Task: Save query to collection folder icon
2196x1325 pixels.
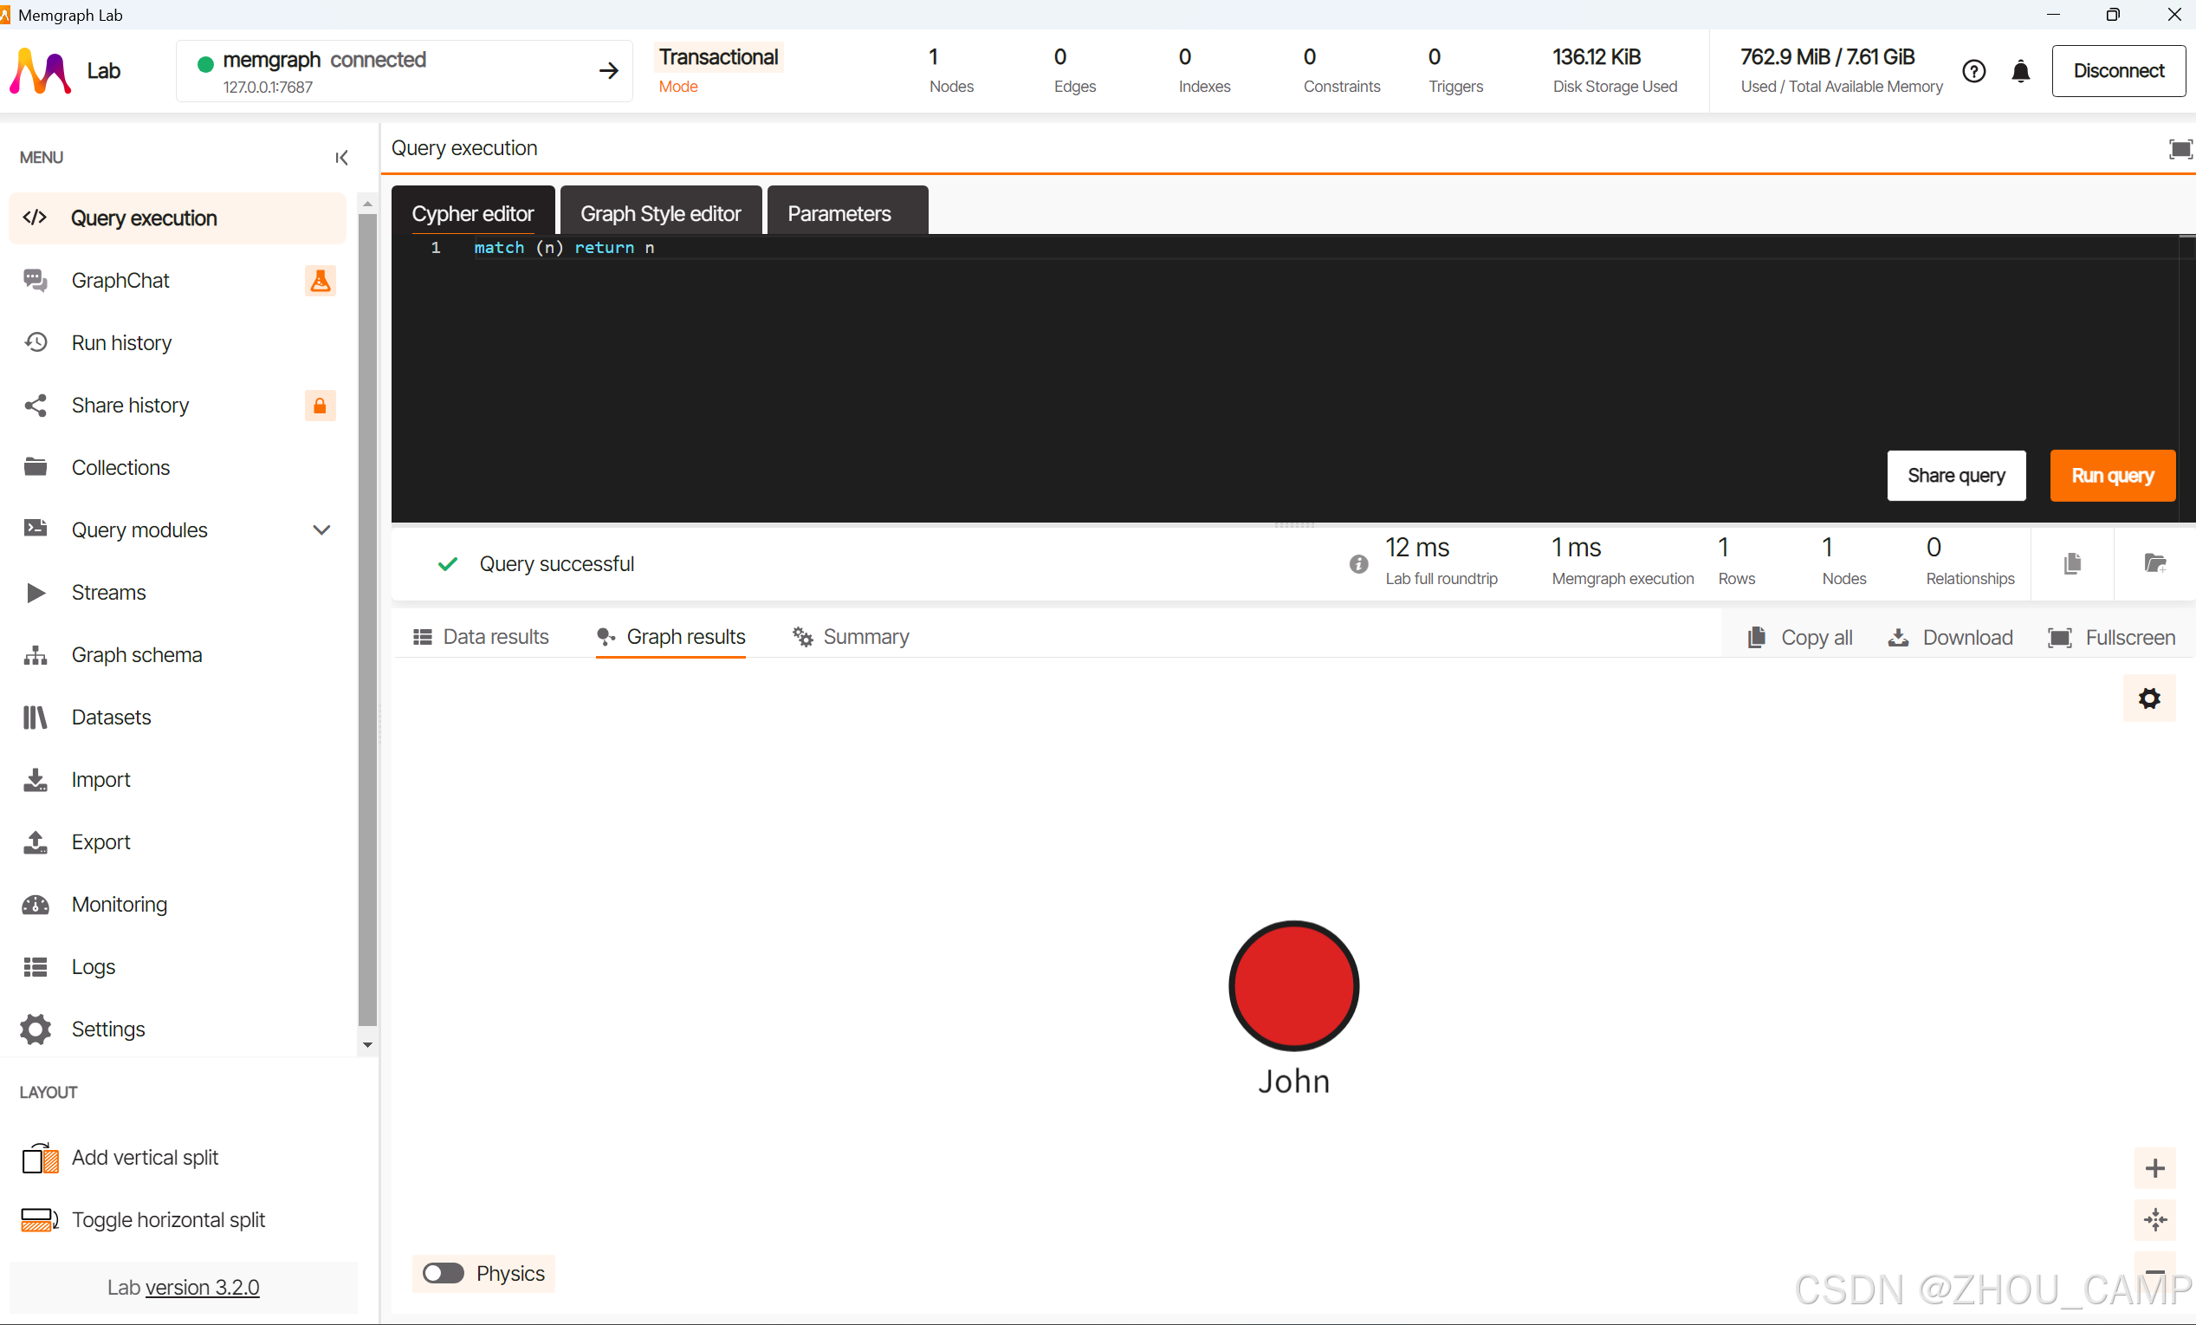Action: (2154, 563)
